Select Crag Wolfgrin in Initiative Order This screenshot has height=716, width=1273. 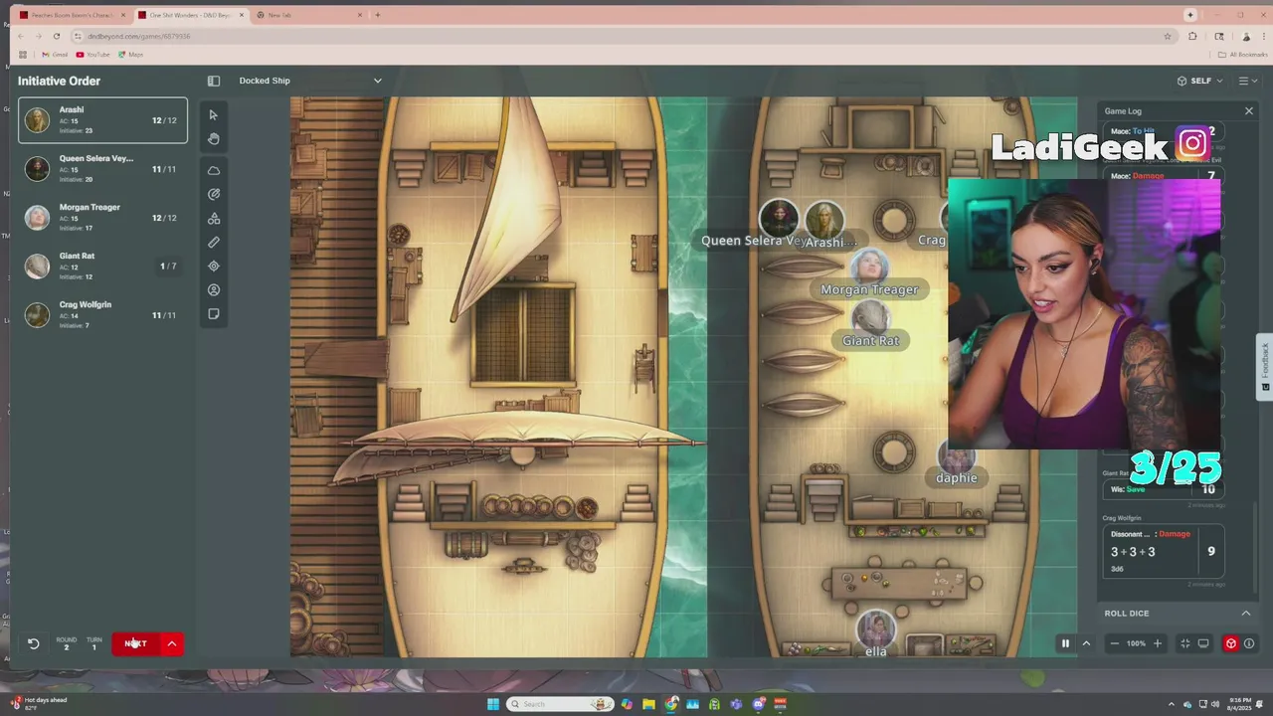tap(102, 315)
